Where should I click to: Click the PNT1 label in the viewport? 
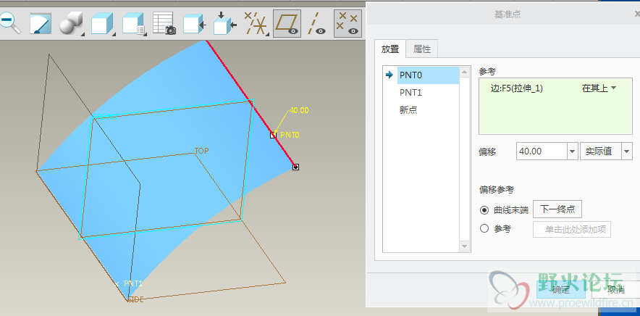click(x=133, y=283)
